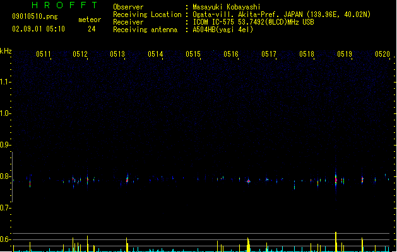Screen dimensions: 397x252
Task: Click the Observer label
Action: pos(128,7)
